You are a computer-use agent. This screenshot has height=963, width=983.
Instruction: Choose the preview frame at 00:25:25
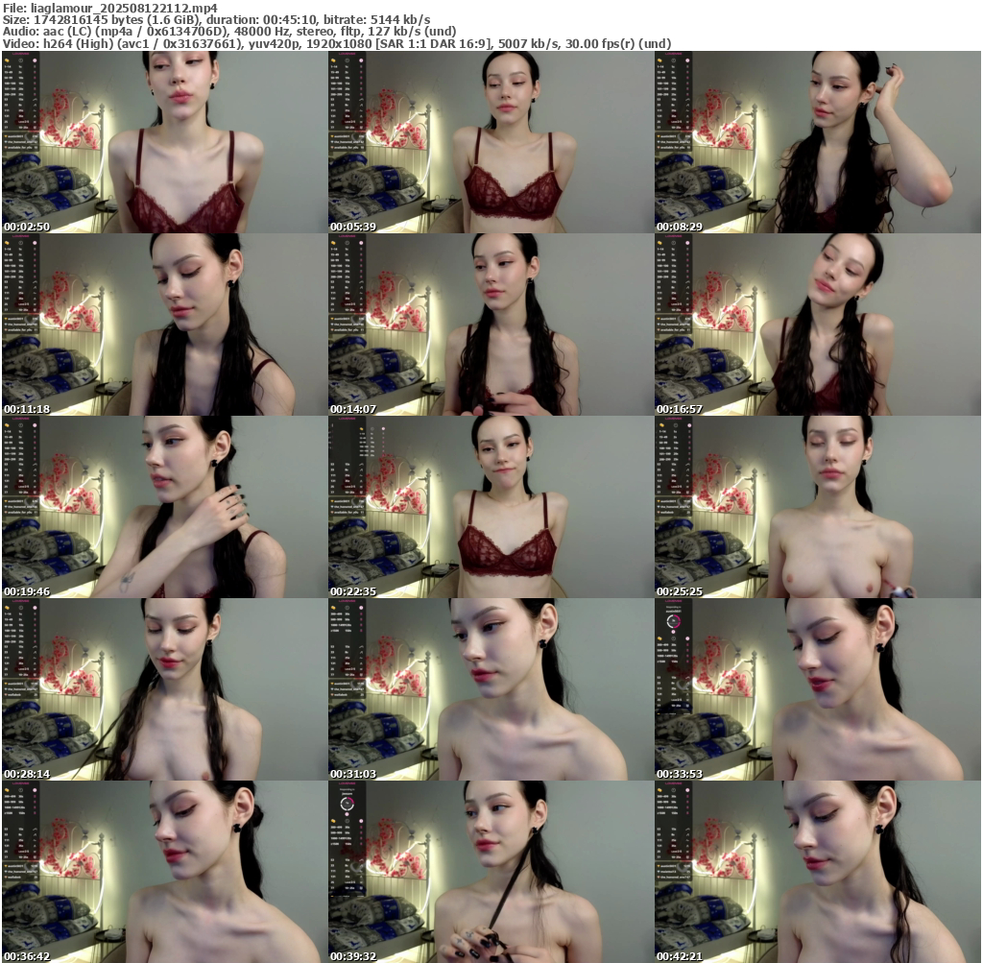[x=818, y=507]
